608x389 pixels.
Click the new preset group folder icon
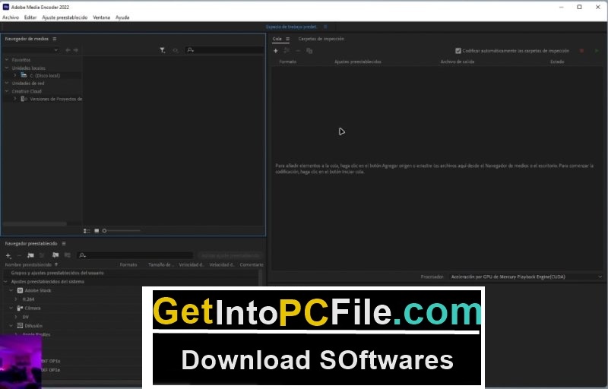coord(30,255)
